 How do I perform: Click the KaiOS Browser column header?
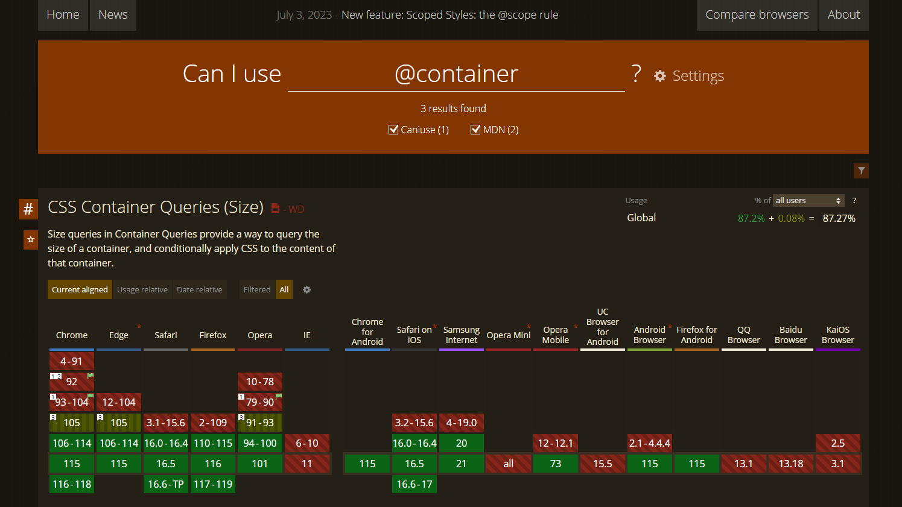tap(838, 335)
